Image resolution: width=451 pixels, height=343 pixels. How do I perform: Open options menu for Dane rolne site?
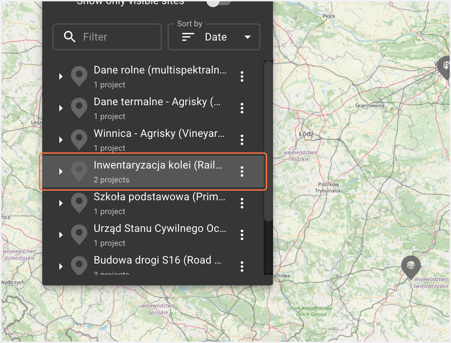coord(242,76)
